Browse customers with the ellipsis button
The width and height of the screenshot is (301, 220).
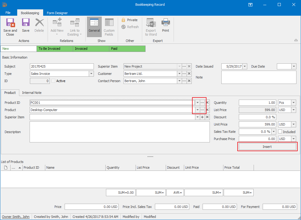(x=184, y=74)
